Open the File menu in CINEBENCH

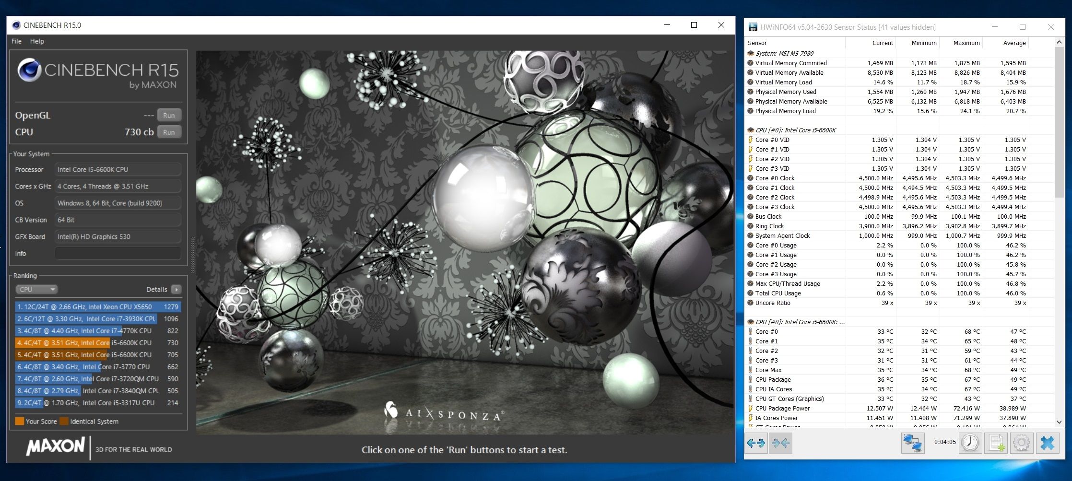(x=16, y=41)
